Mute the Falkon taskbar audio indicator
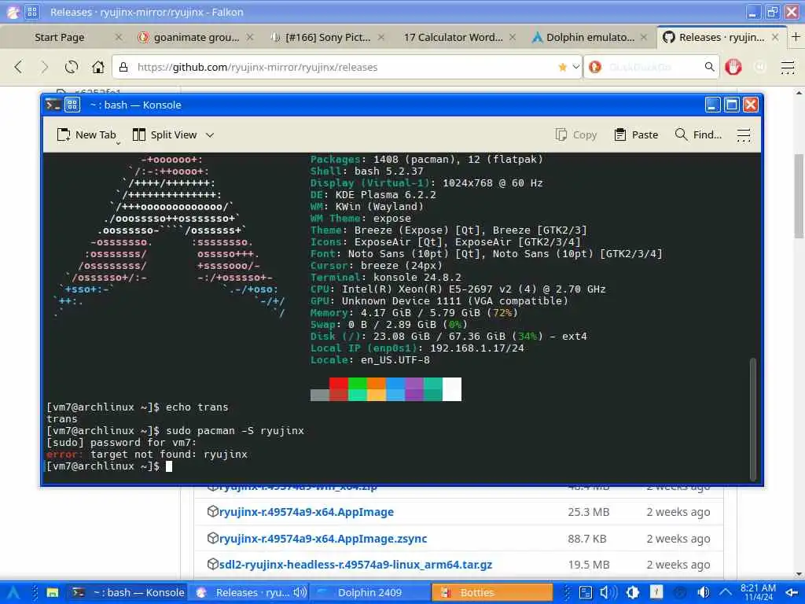Image resolution: width=805 pixels, height=604 pixels. (x=300, y=592)
